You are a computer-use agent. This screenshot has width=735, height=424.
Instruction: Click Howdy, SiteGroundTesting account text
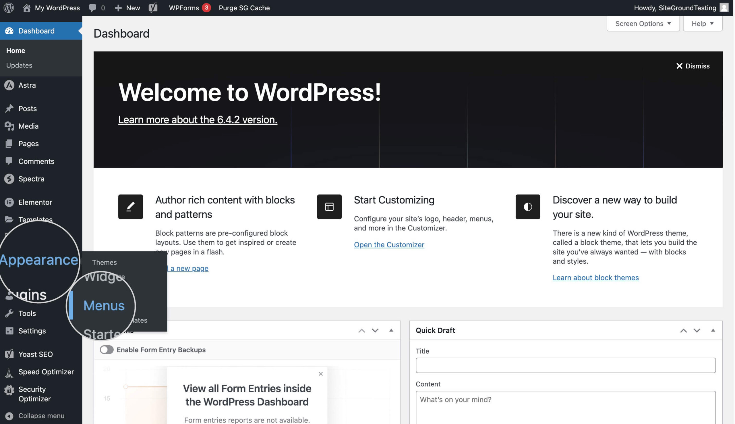click(x=675, y=8)
